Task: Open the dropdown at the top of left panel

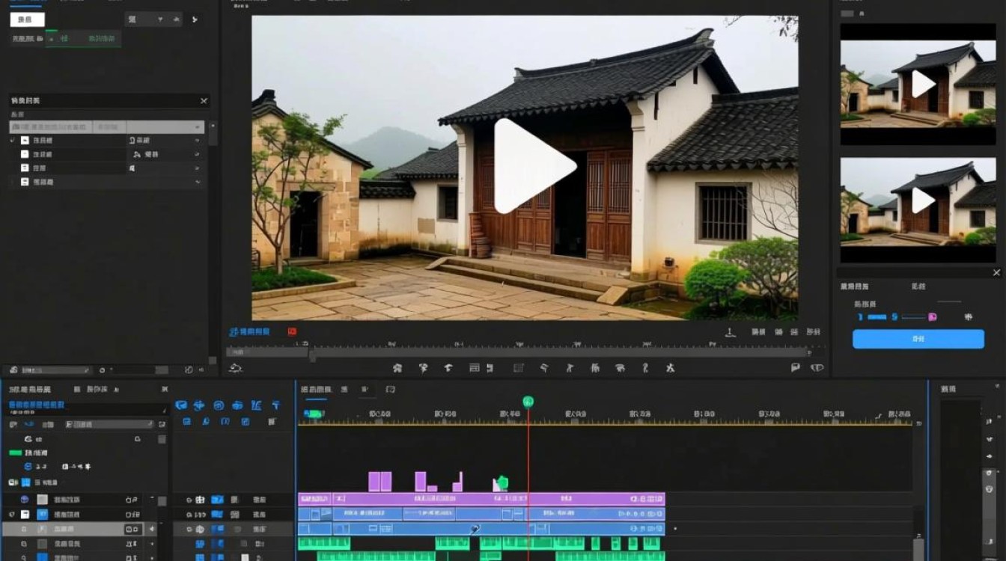Action: 153,19
